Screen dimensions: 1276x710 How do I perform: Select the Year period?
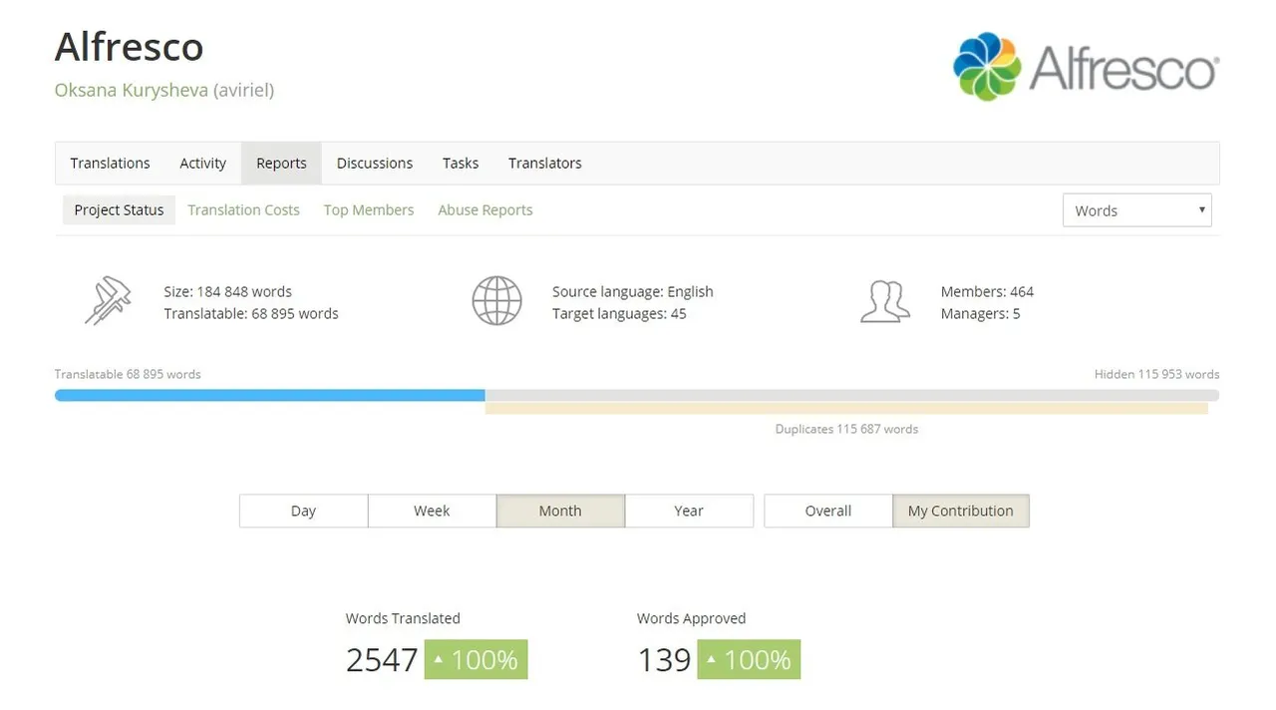click(x=689, y=511)
